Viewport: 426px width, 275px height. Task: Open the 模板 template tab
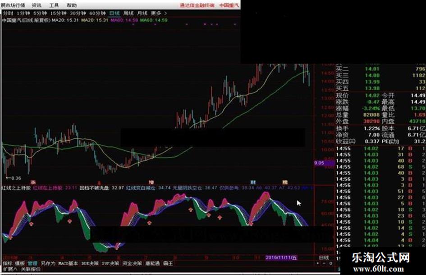(20, 263)
